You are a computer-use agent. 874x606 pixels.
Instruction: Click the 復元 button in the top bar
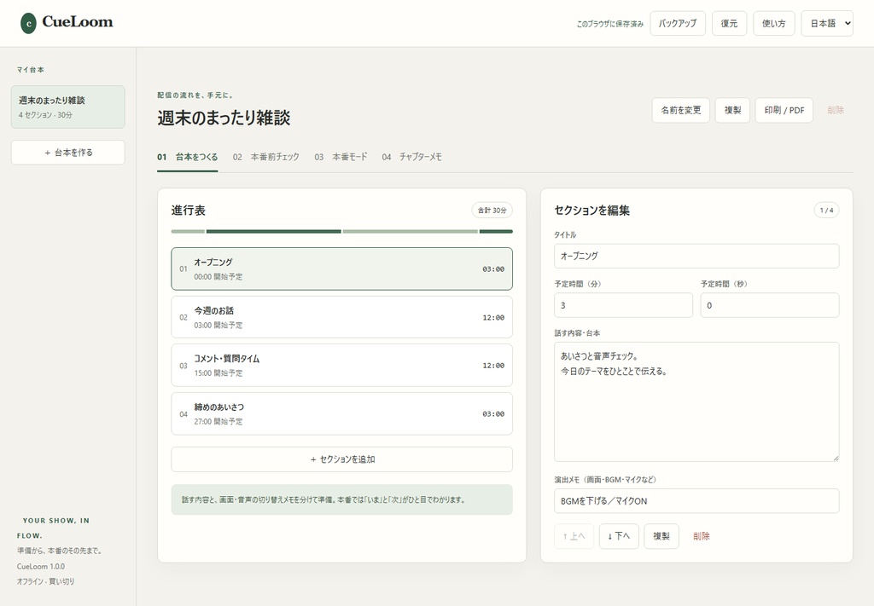coord(729,23)
